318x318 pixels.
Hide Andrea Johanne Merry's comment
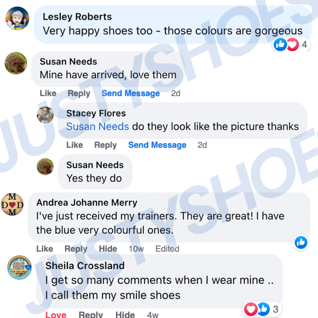108,249
